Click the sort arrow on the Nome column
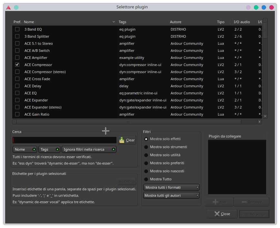 (x=113, y=22)
